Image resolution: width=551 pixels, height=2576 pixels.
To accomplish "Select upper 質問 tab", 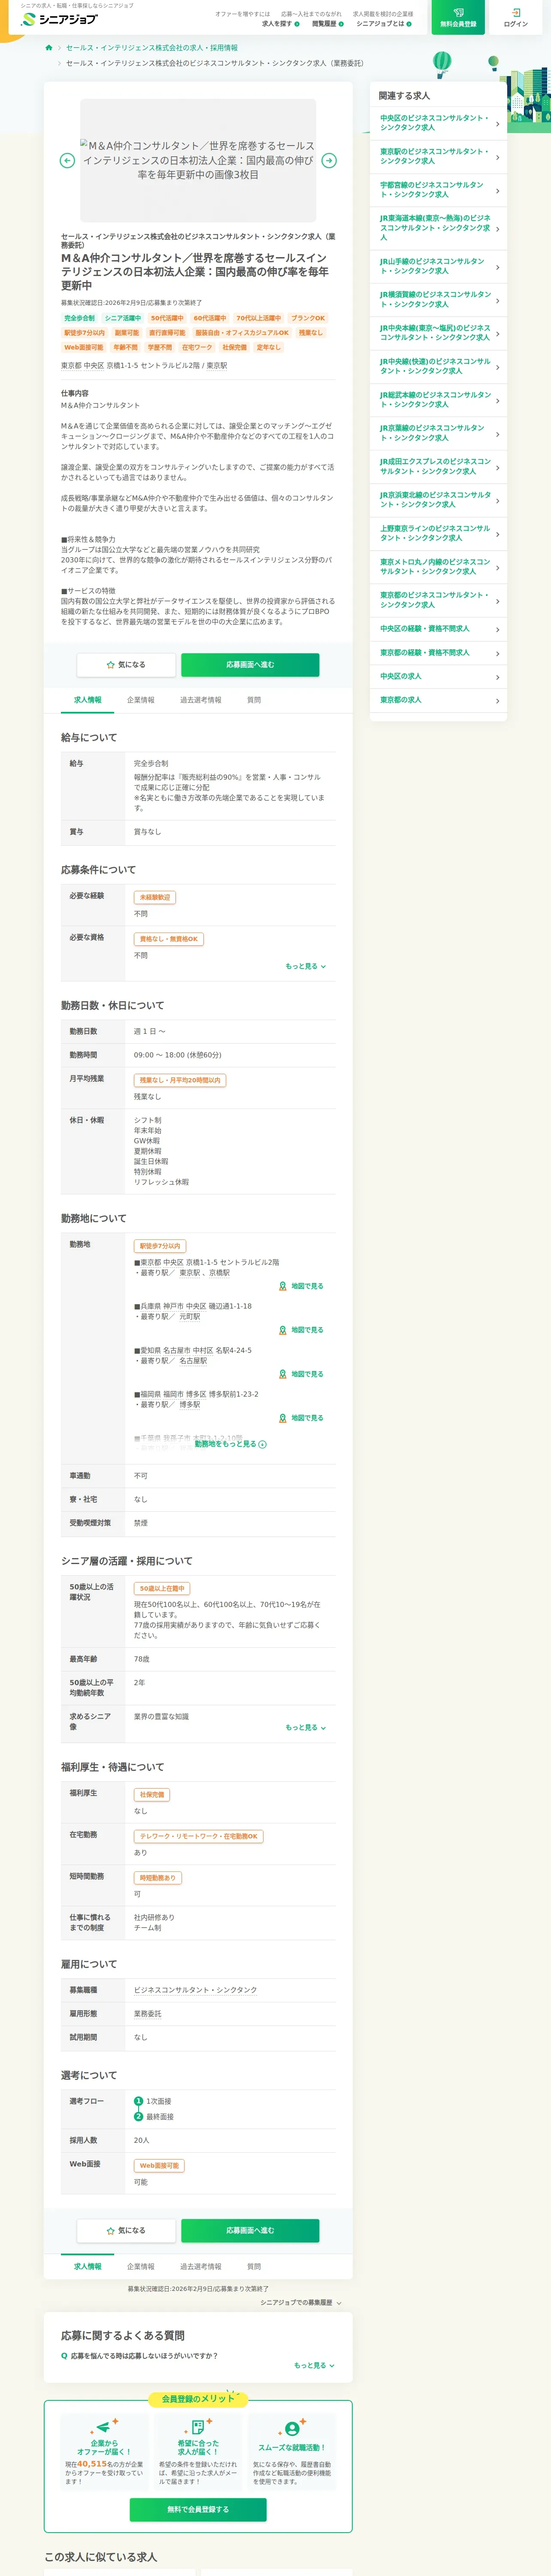I will pyautogui.click(x=254, y=700).
